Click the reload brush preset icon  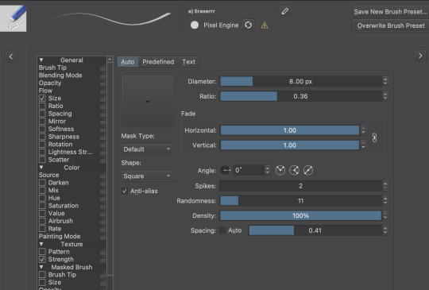(248, 25)
